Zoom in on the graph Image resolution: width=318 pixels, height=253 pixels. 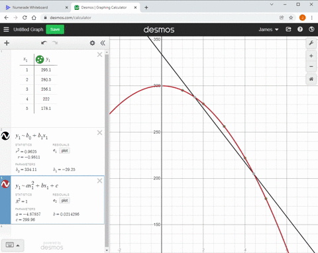tap(311, 56)
